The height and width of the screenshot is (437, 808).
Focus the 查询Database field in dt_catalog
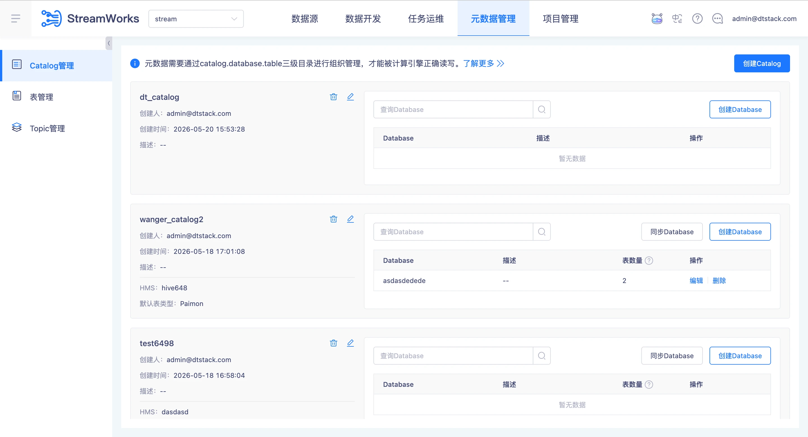453,109
